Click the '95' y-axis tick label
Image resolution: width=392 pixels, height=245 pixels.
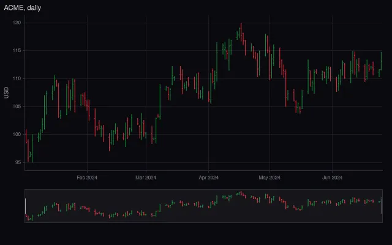coord(18,162)
